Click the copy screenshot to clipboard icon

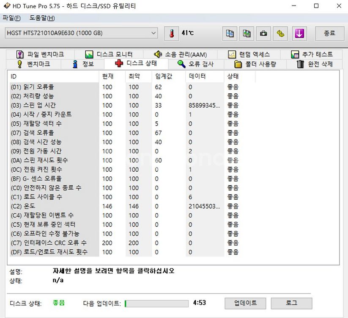[247, 33]
